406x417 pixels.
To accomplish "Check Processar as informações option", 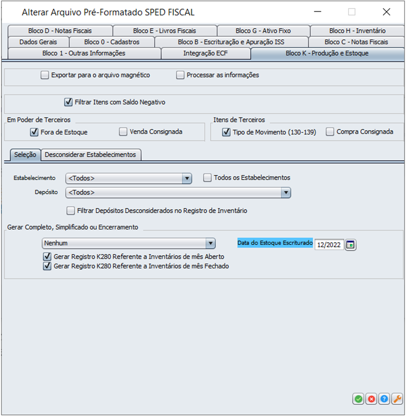I will tap(180, 75).
